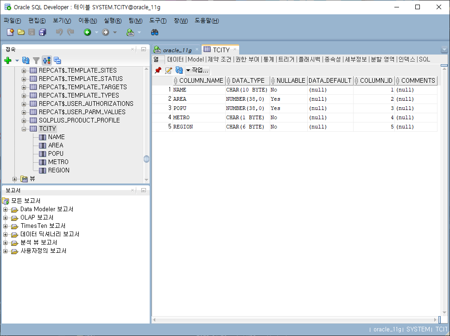Click the schema browser icon in connections toolbar
This screenshot has height=336, width=450.
click(x=57, y=61)
